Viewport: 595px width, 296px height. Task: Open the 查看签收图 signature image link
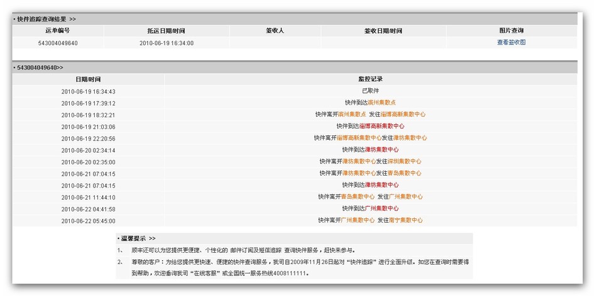511,43
